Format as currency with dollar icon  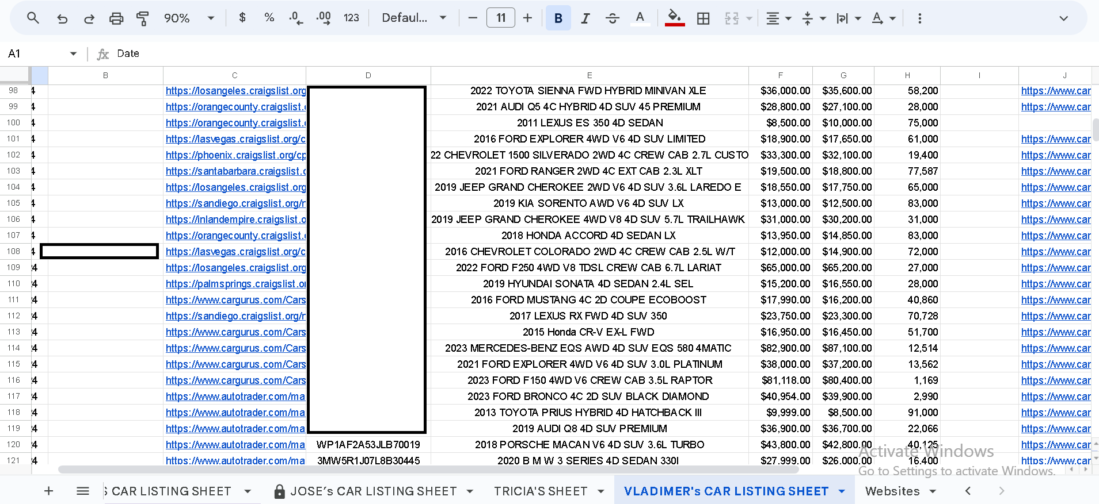(242, 18)
